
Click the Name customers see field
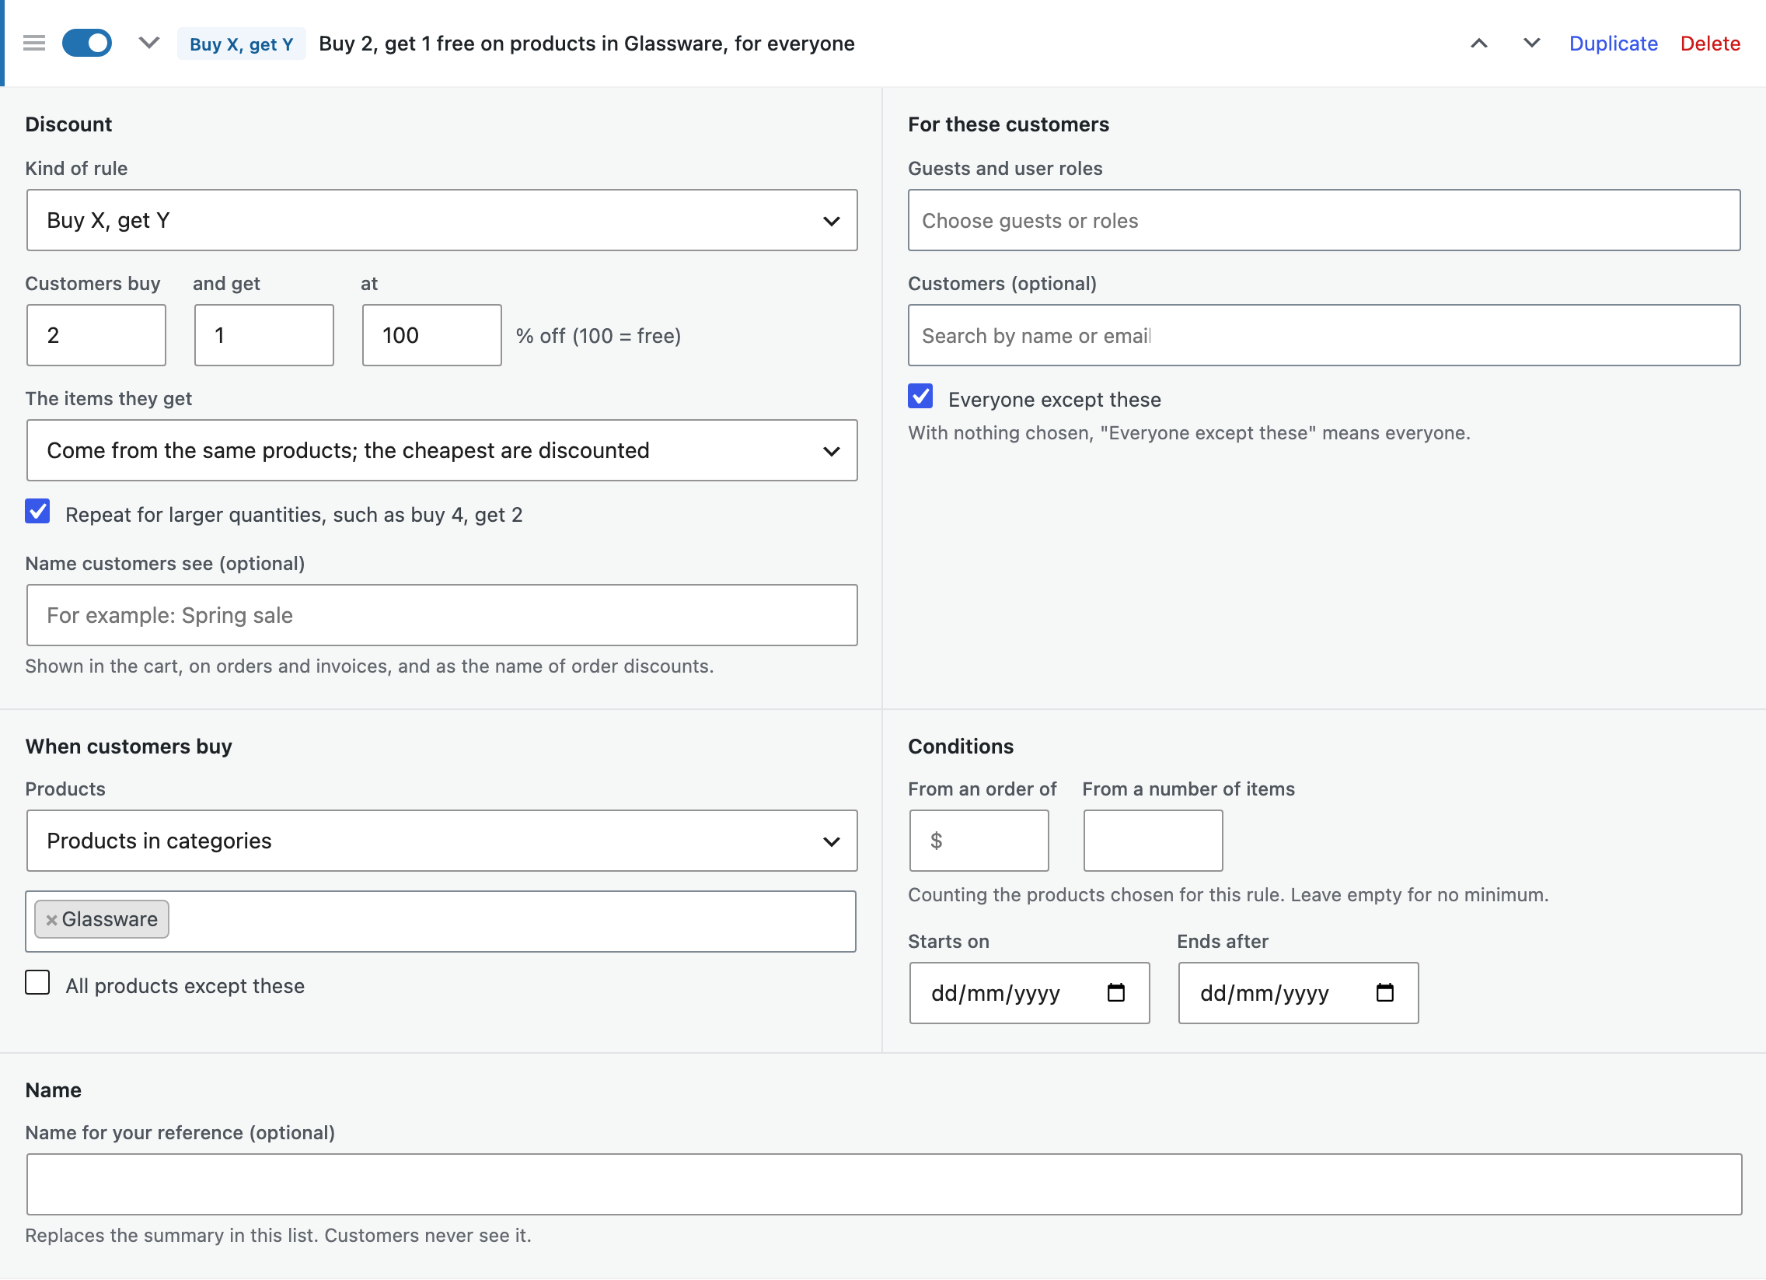[441, 615]
